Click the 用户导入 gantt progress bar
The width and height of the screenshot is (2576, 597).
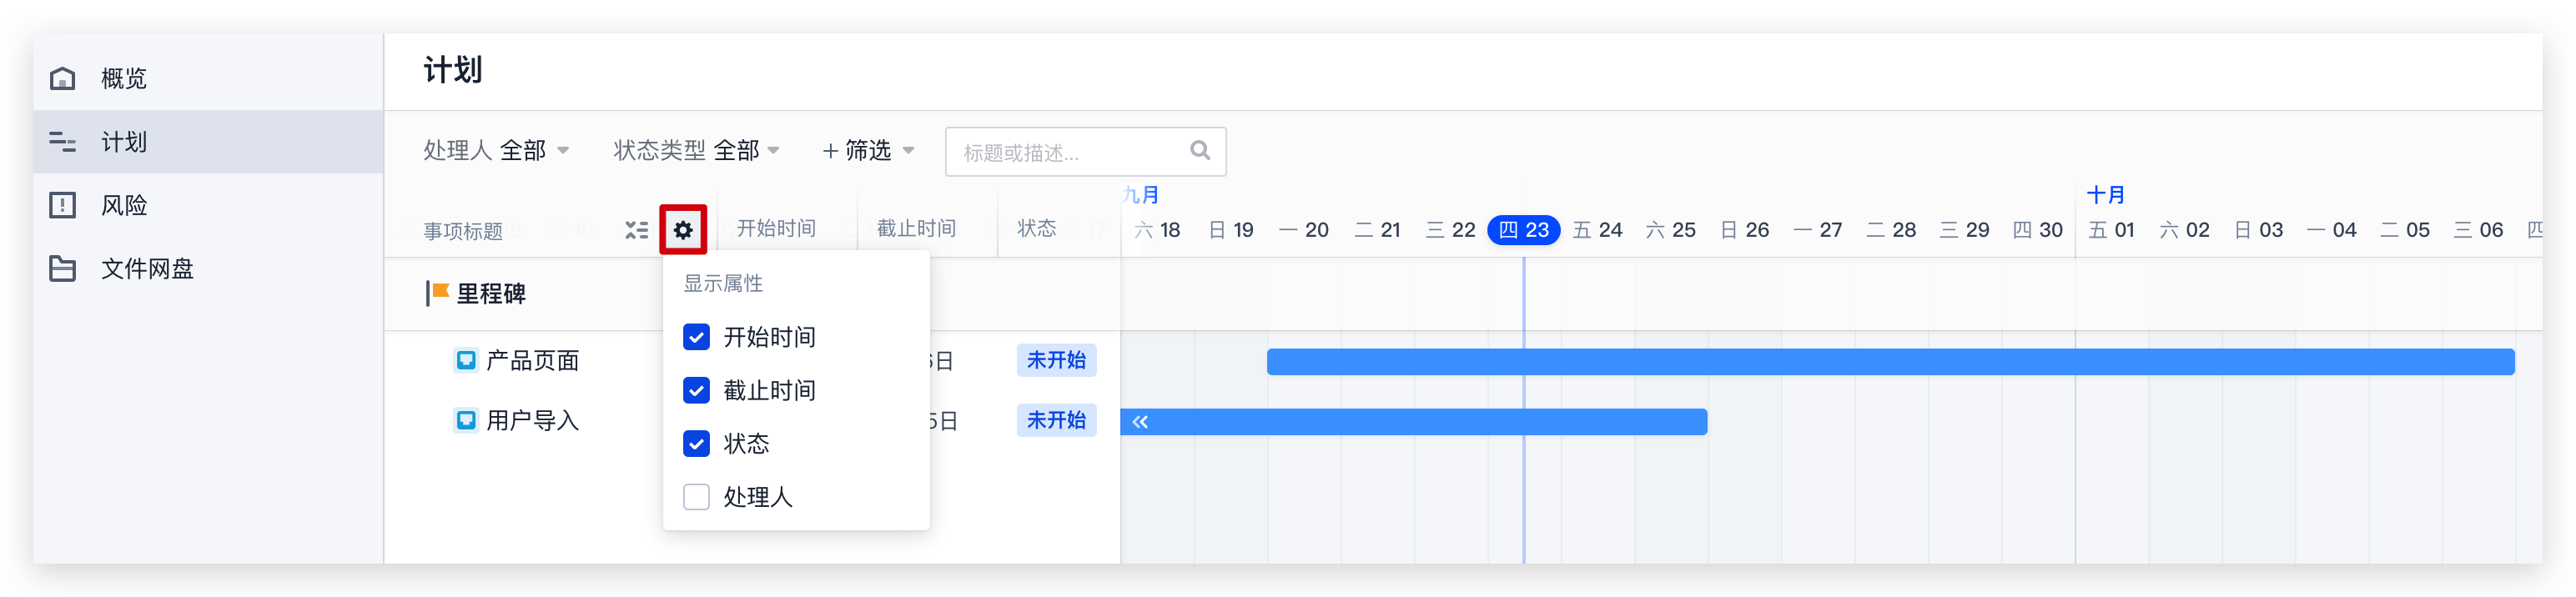point(1414,422)
